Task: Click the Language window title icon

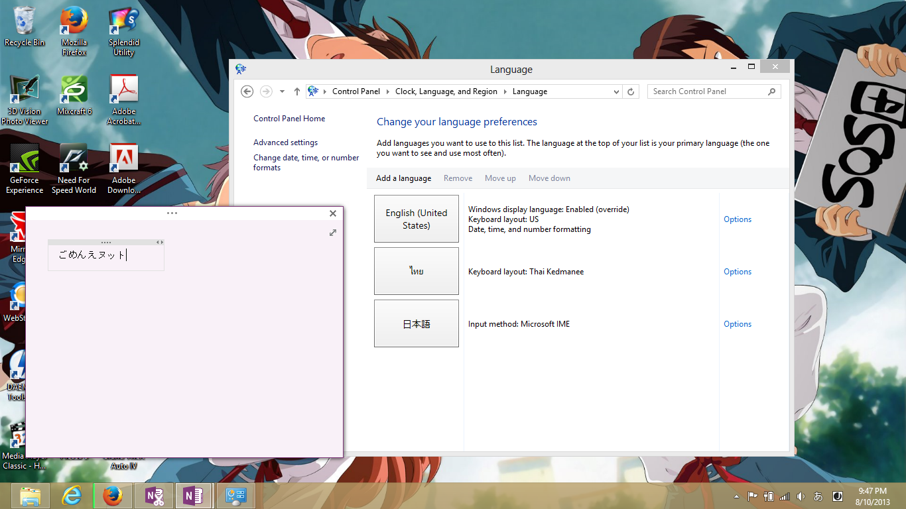Action: click(241, 69)
